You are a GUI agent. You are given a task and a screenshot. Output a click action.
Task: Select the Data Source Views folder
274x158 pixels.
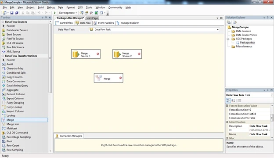246,35
